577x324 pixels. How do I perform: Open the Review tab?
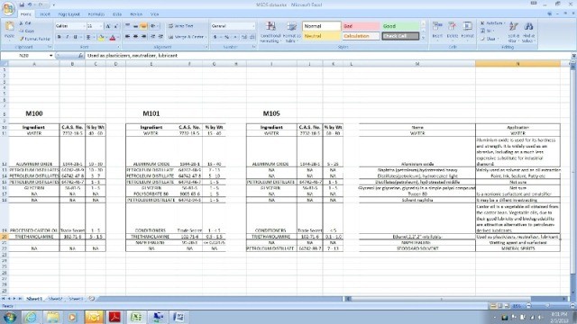click(136, 14)
